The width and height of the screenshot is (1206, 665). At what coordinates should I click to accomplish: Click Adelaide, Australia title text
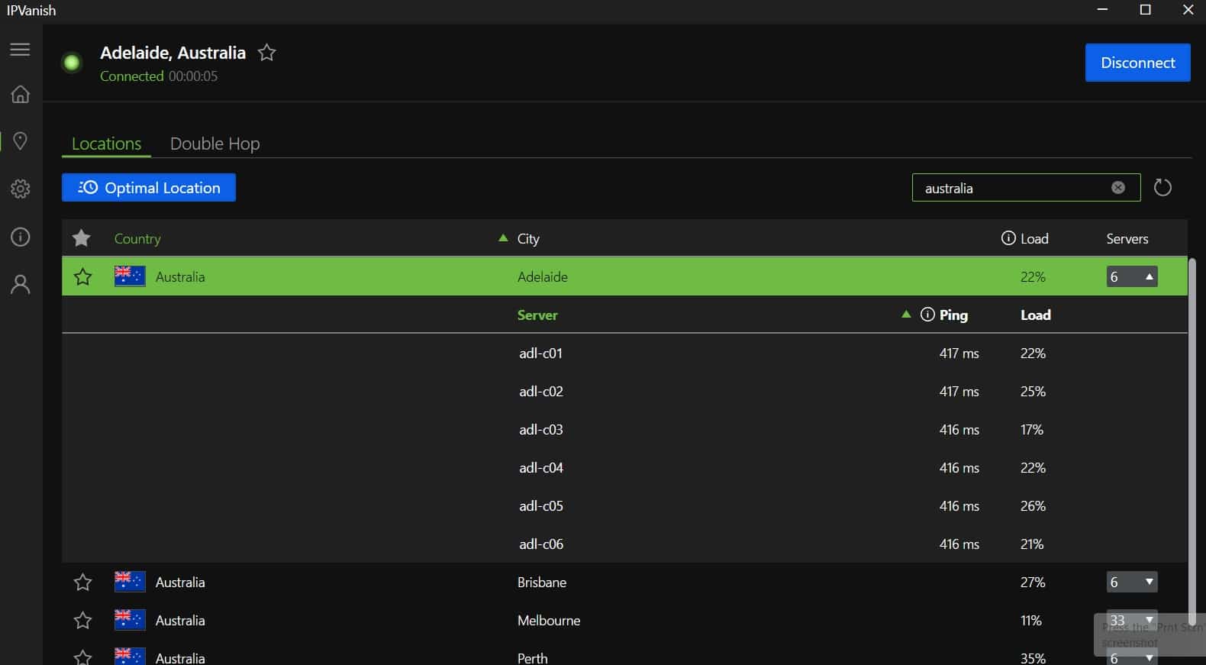point(173,53)
